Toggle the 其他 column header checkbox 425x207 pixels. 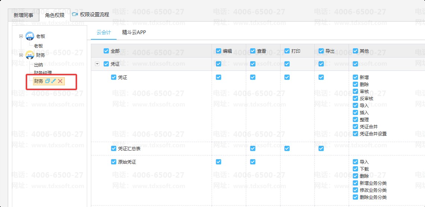click(x=355, y=51)
